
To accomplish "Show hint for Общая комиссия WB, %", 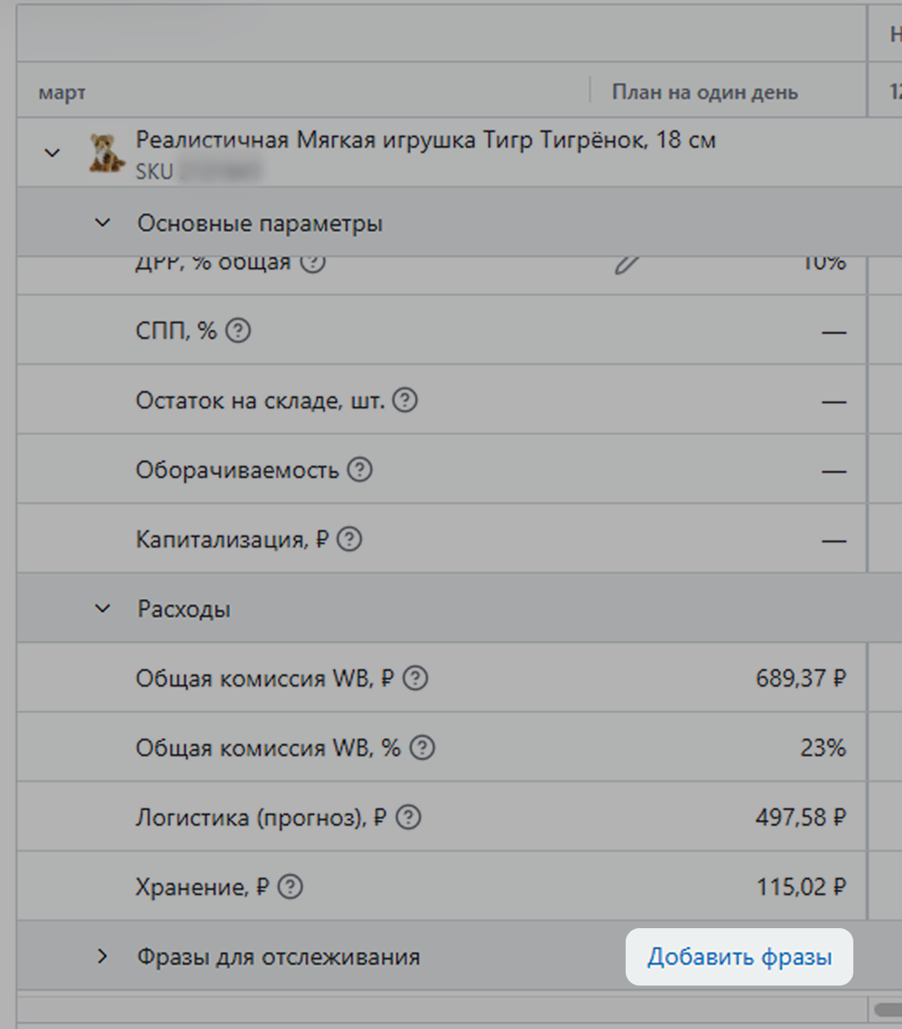I will coord(422,748).
